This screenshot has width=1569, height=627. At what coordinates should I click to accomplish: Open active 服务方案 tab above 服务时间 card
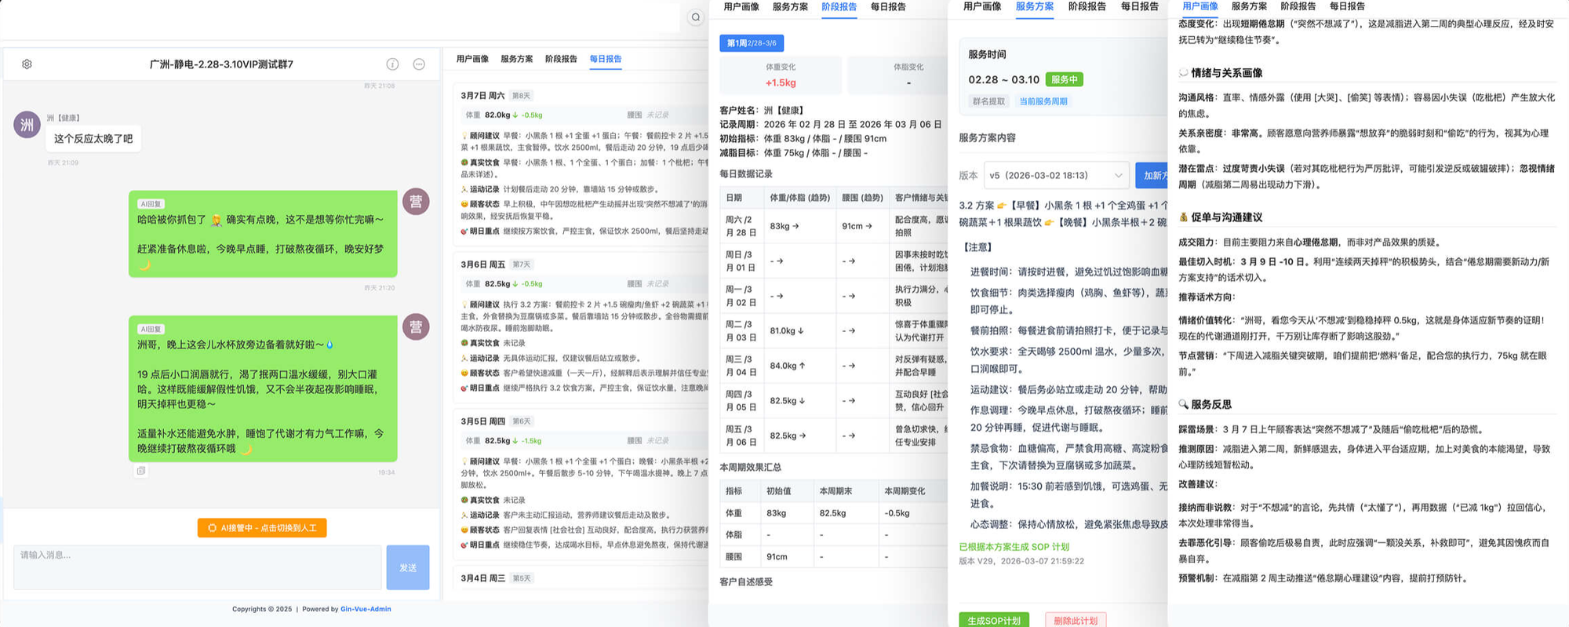coord(1035,6)
